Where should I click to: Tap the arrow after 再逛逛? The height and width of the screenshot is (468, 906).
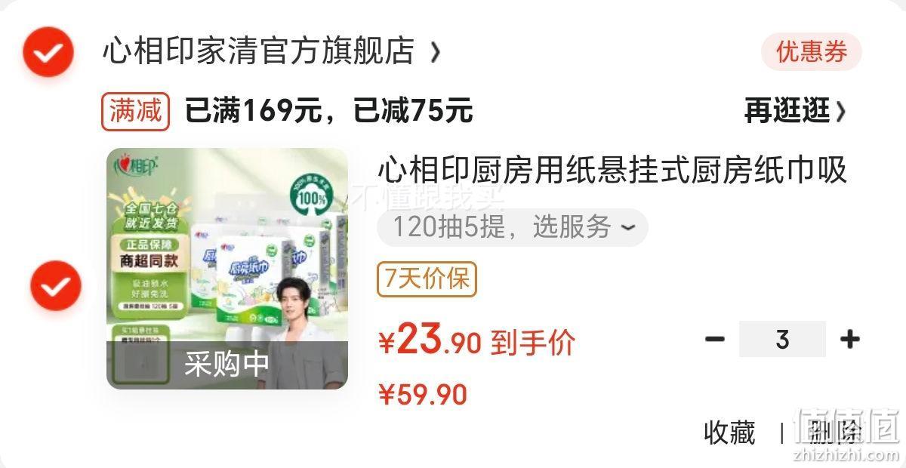[x=841, y=112]
